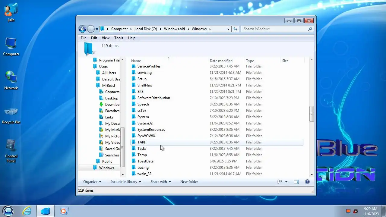Click the refresh button beside address bar

[235, 29]
